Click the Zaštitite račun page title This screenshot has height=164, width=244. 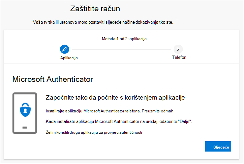tap(95, 9)
